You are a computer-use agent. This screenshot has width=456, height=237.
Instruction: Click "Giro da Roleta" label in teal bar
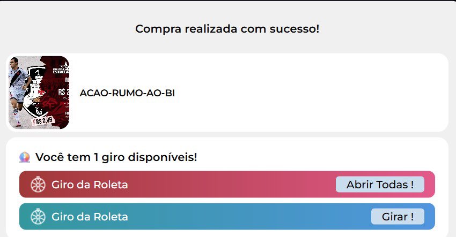click(x=90, y=217)
